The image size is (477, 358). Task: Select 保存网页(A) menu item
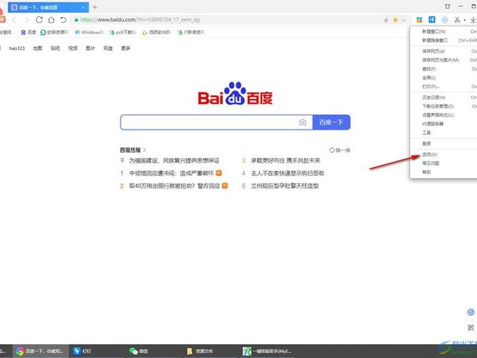(x=444, y=51)
